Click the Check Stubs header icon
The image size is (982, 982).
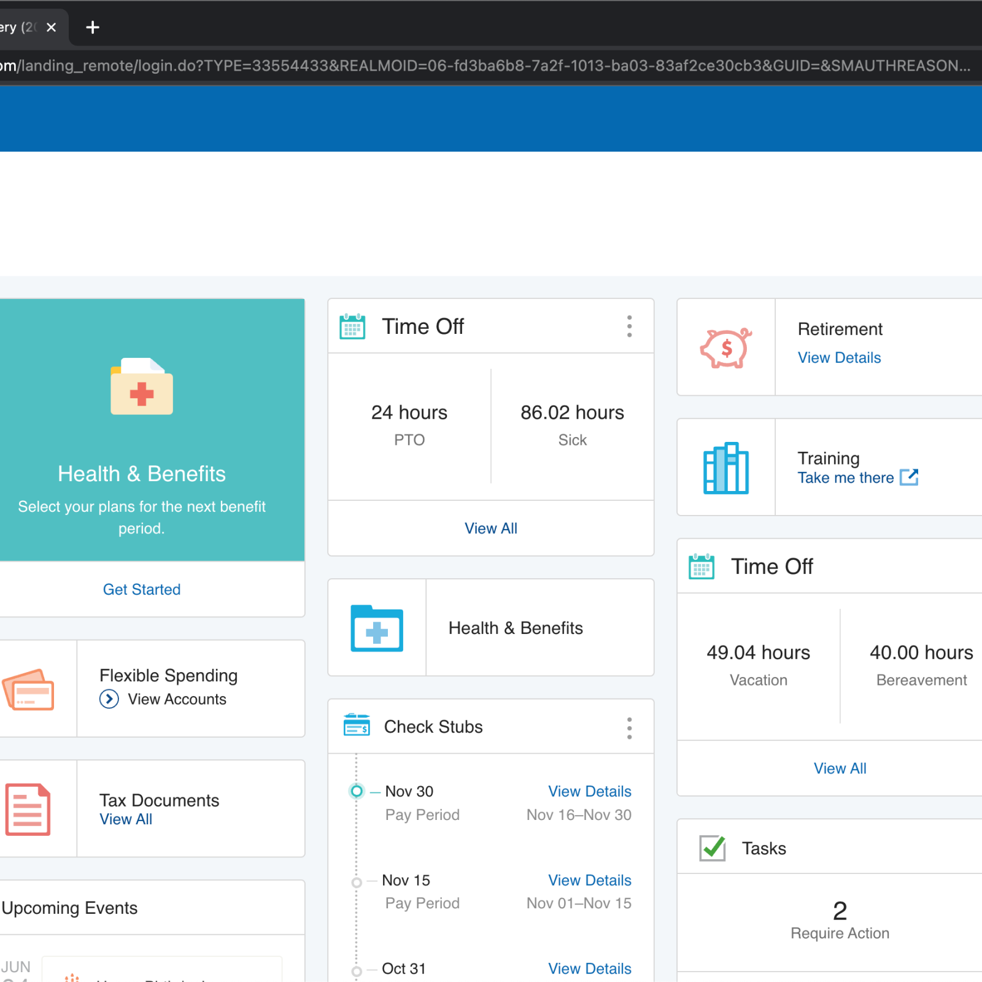pos(357,725)
